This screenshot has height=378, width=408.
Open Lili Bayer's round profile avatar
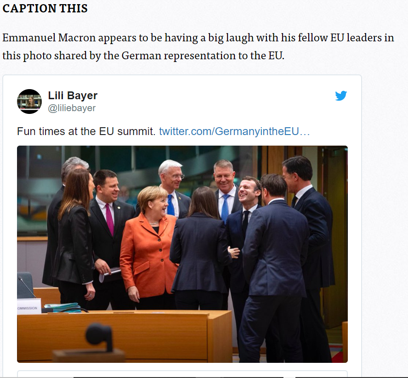click(29, 102)
